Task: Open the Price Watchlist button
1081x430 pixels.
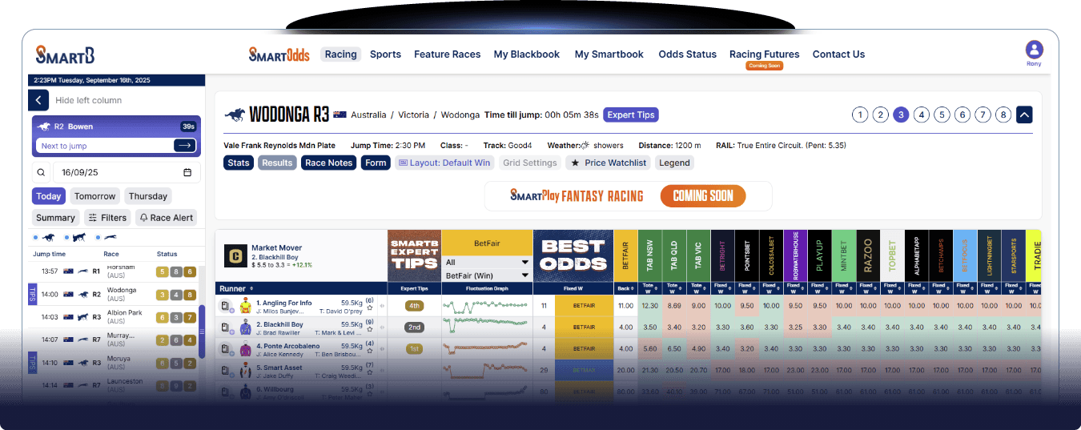Action: (x=608, y=163)
